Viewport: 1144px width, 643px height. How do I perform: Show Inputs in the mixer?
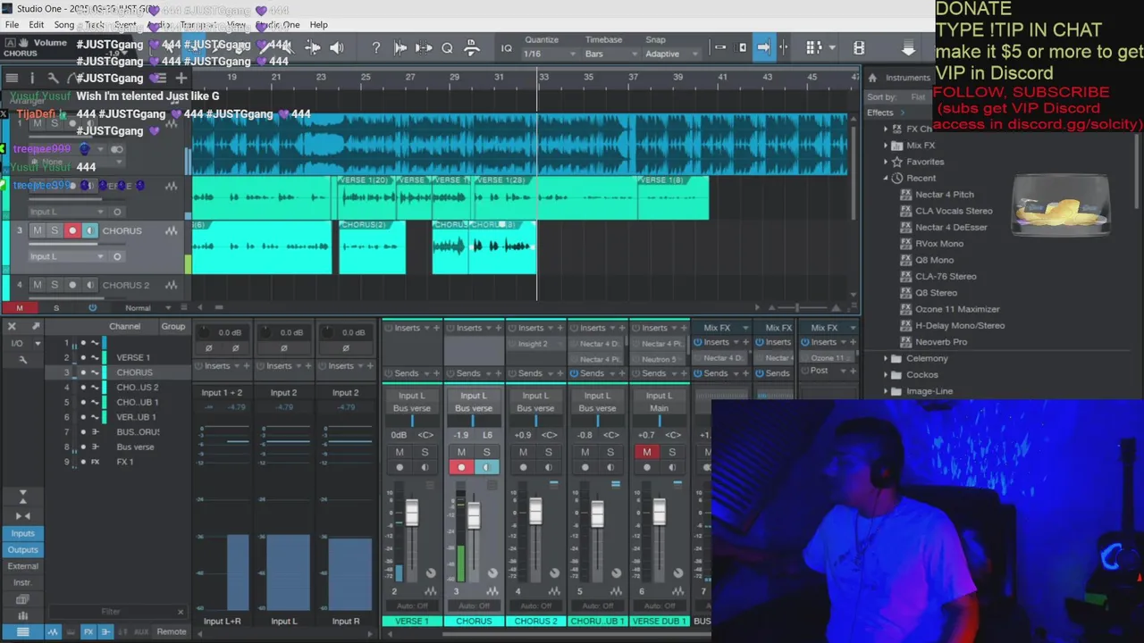coord(22,533)
